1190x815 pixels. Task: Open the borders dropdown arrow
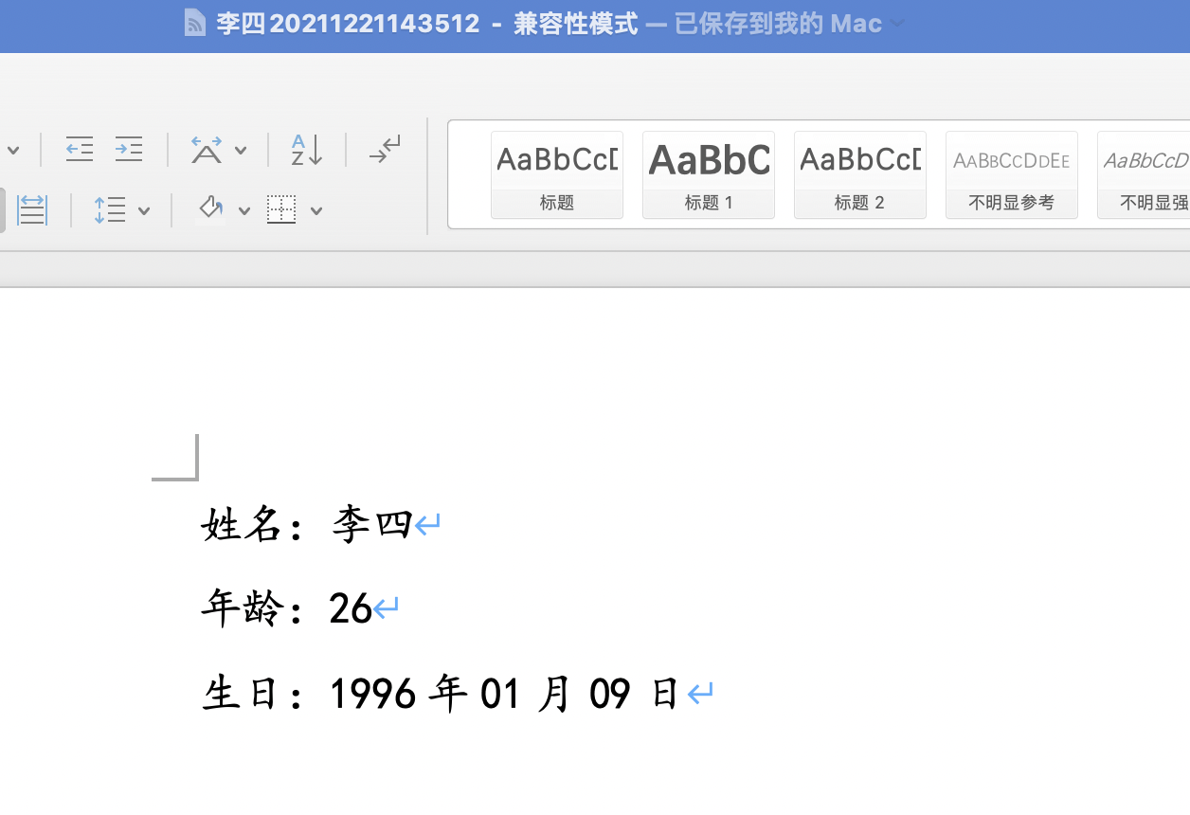tap(316, 211)
